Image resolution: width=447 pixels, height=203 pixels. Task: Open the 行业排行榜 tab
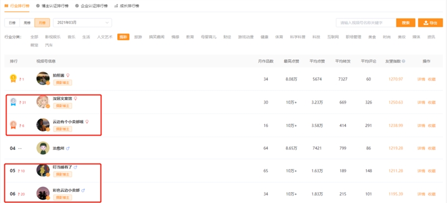pos(17,6)
